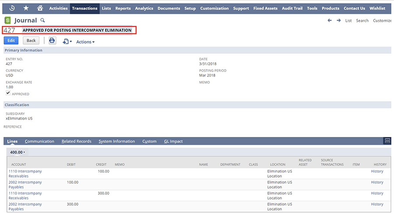Open the Make Copy/New dropdown icon
The image size is (394, 214).
(x=67, y=42)
